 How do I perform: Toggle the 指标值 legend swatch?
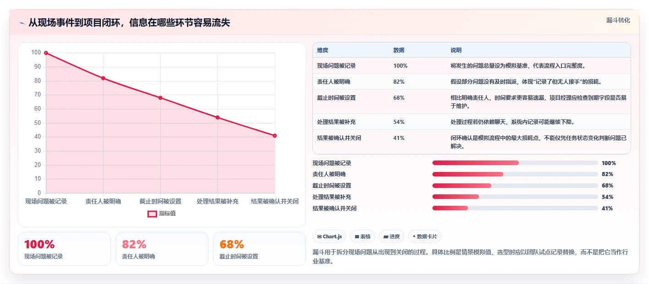tap(152, 214)
